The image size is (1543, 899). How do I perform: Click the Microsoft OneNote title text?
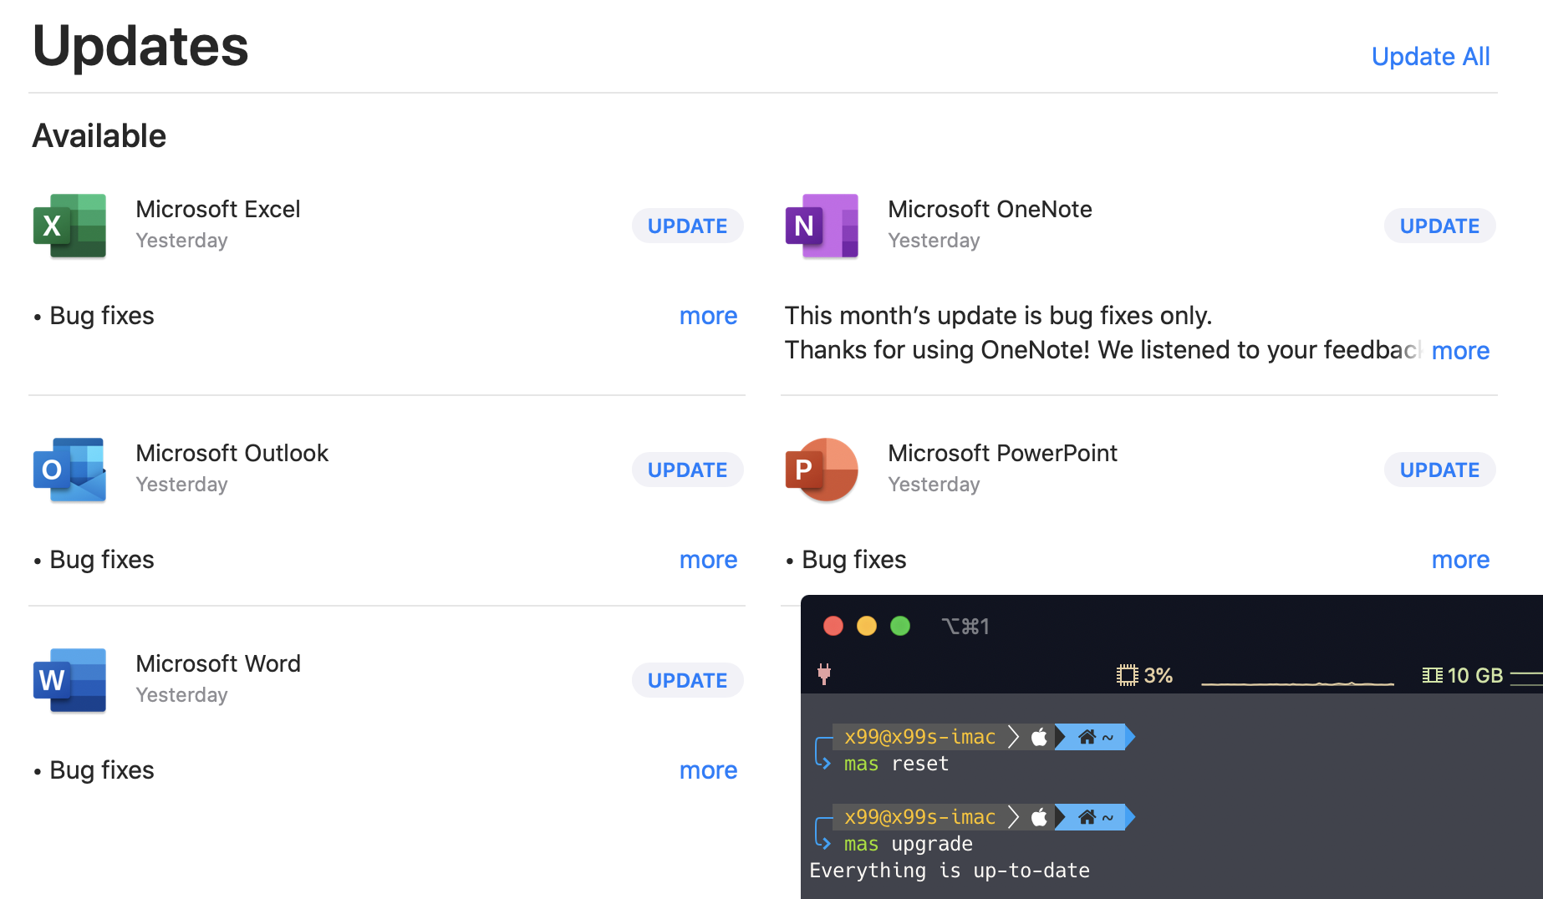[990, 209]
